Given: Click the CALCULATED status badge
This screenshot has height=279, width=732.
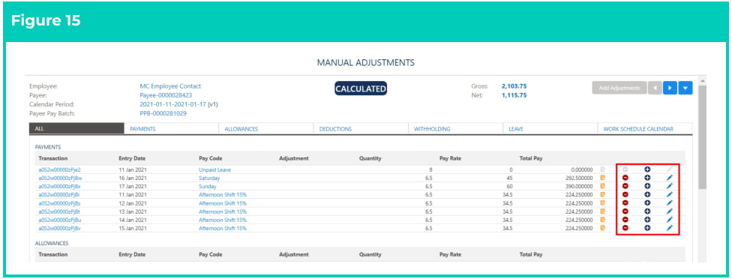Looking at the screenshot, I should point(361,88).
